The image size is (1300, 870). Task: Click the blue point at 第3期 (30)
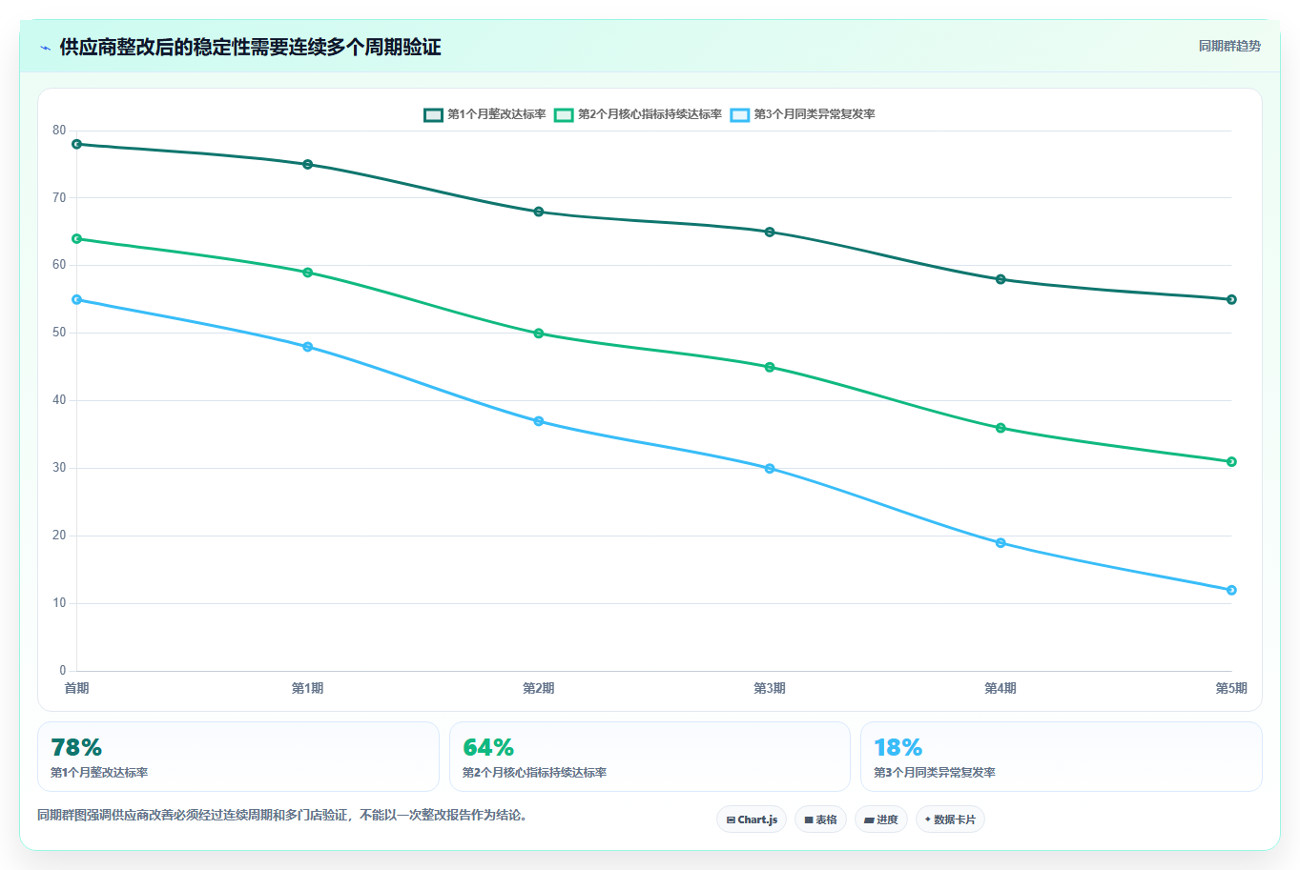[770, 468]
